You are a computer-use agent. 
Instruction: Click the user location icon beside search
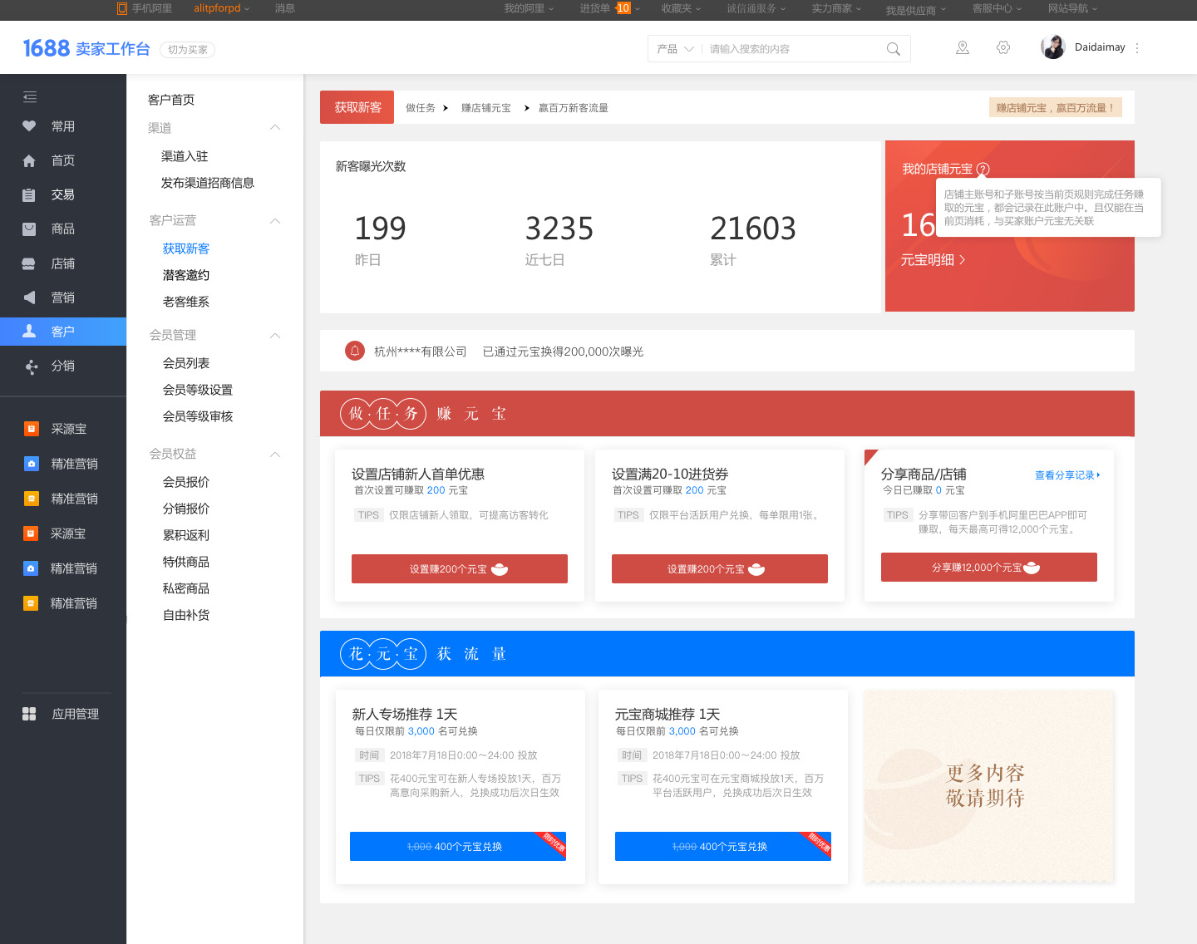pyautogui.click(x=963, y=48)
